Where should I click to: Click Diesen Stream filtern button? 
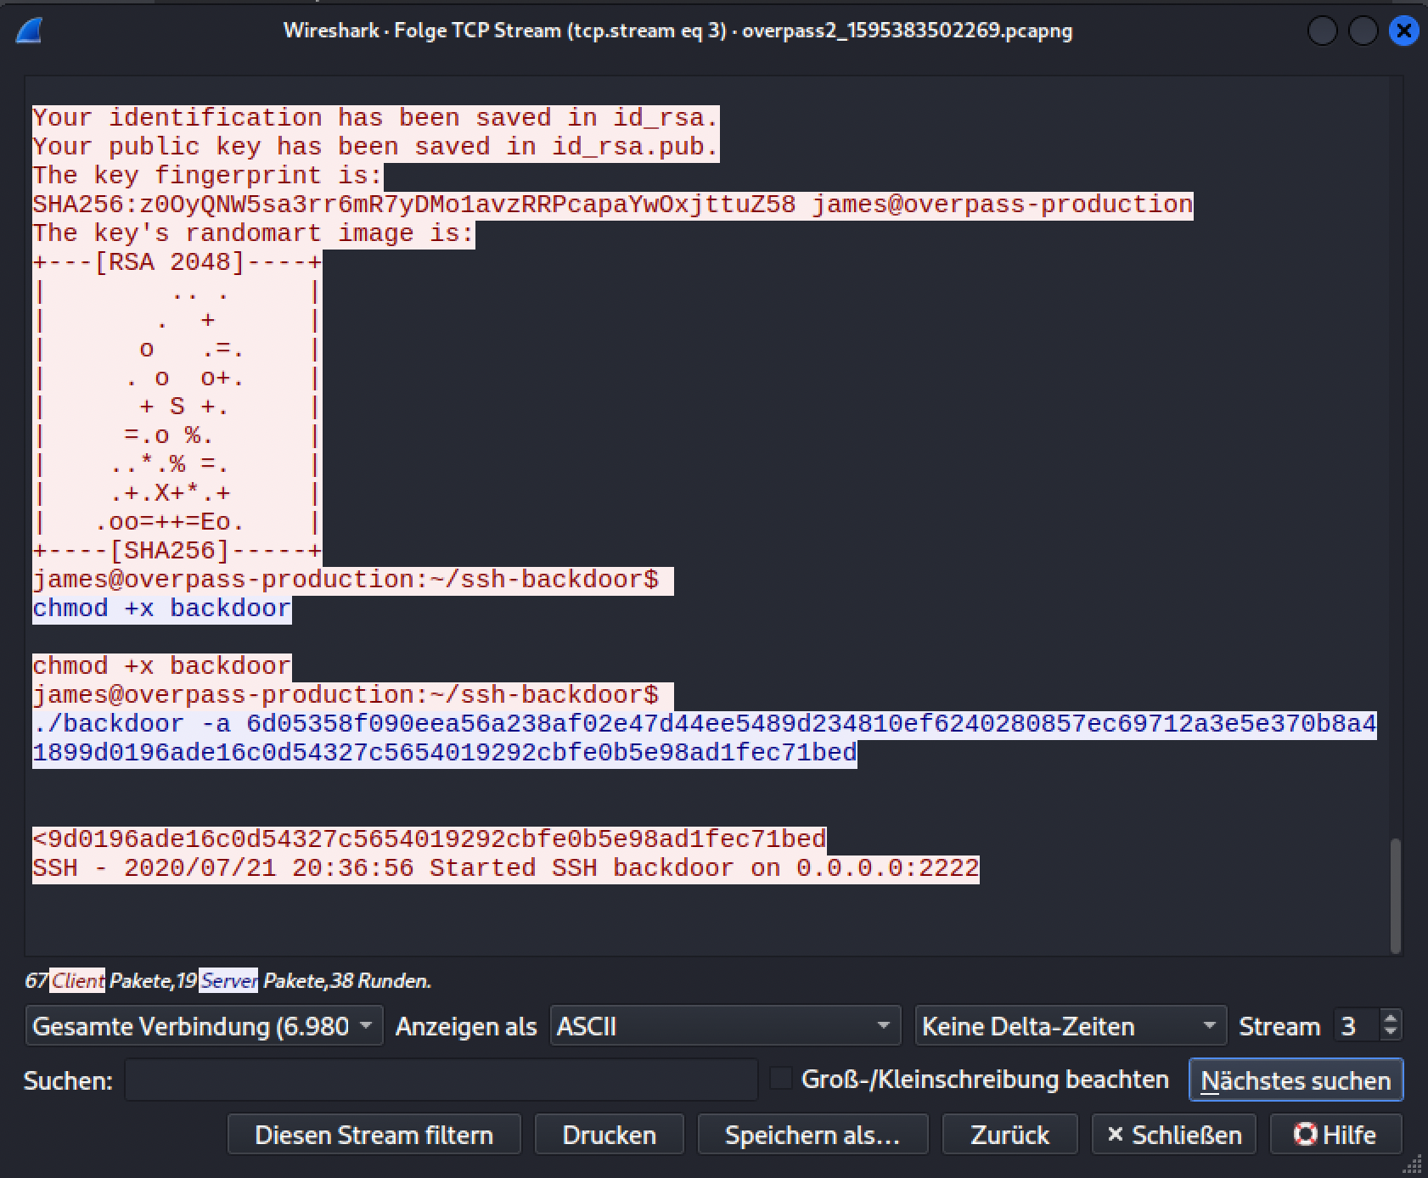(374, 1135)
